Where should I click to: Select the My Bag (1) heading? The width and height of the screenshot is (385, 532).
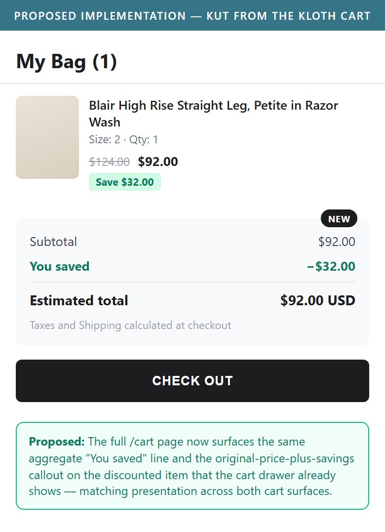coord(67,62)
